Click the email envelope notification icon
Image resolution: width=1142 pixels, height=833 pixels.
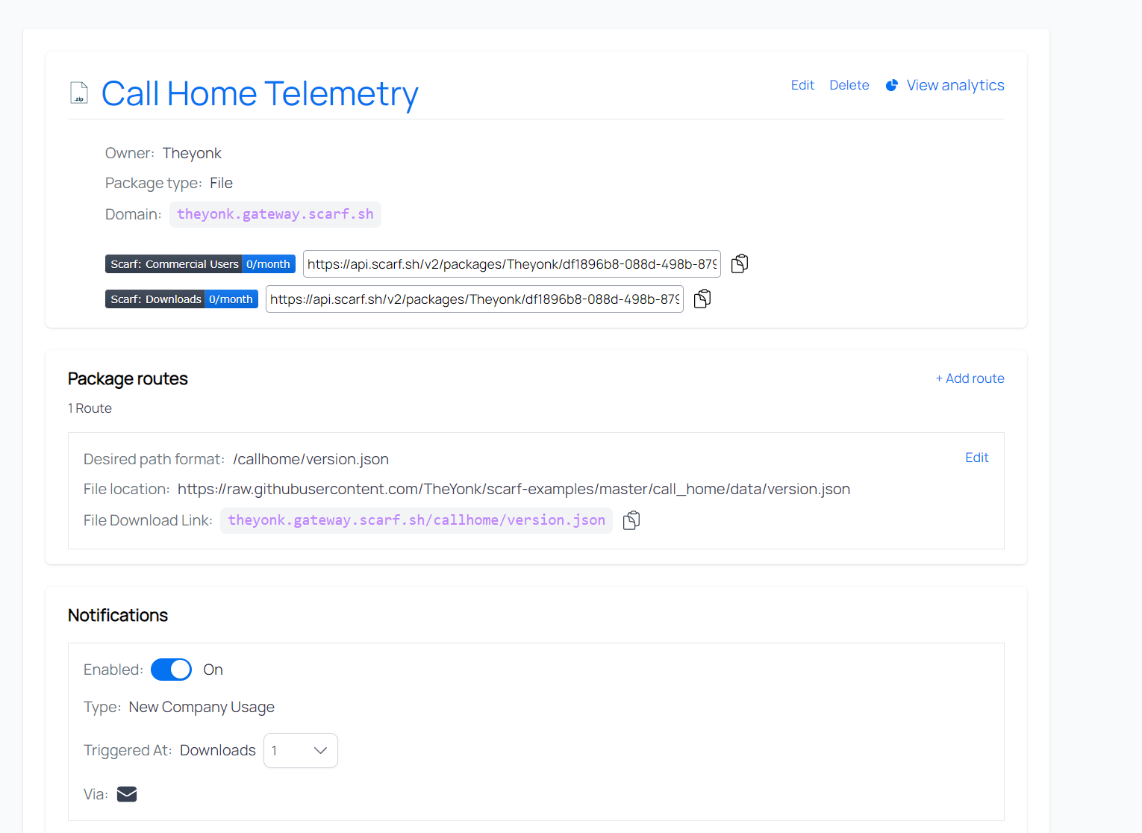pyautogui.click(x=127, y=794)
